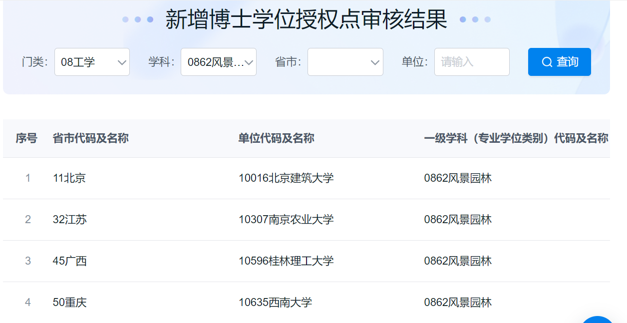Click 10635西南大学 in the table
627x323 pixels.
[x=275, y=302]
